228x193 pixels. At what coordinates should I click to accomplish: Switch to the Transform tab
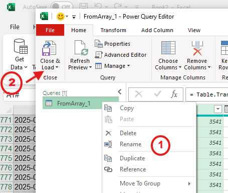click(x=113, y=30)
